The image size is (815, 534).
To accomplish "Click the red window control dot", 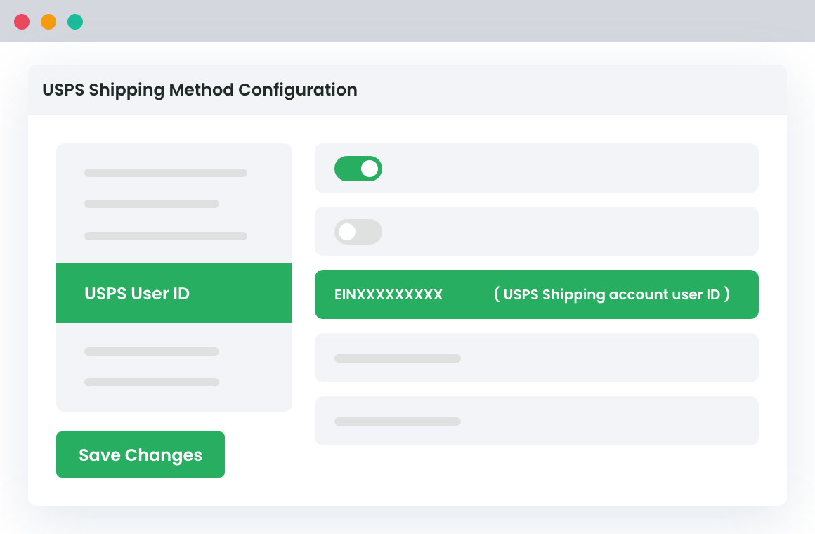I will point(22,21).
